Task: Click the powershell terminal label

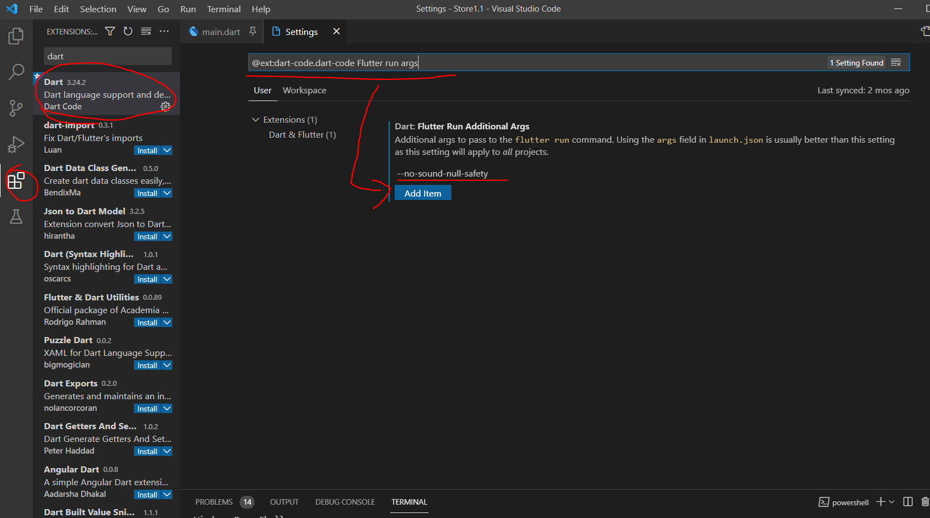Action: [850, 502]
